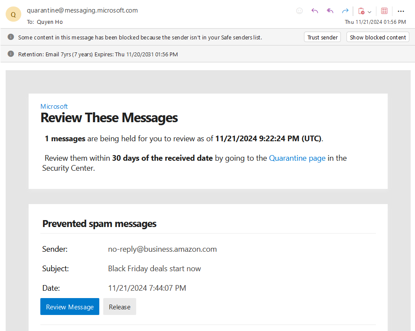Screen dimensions: 415x331
Task: Click the bold timestamp 11/21/2024 9:22:24 PM (UTC)
Action: point(268,139)
